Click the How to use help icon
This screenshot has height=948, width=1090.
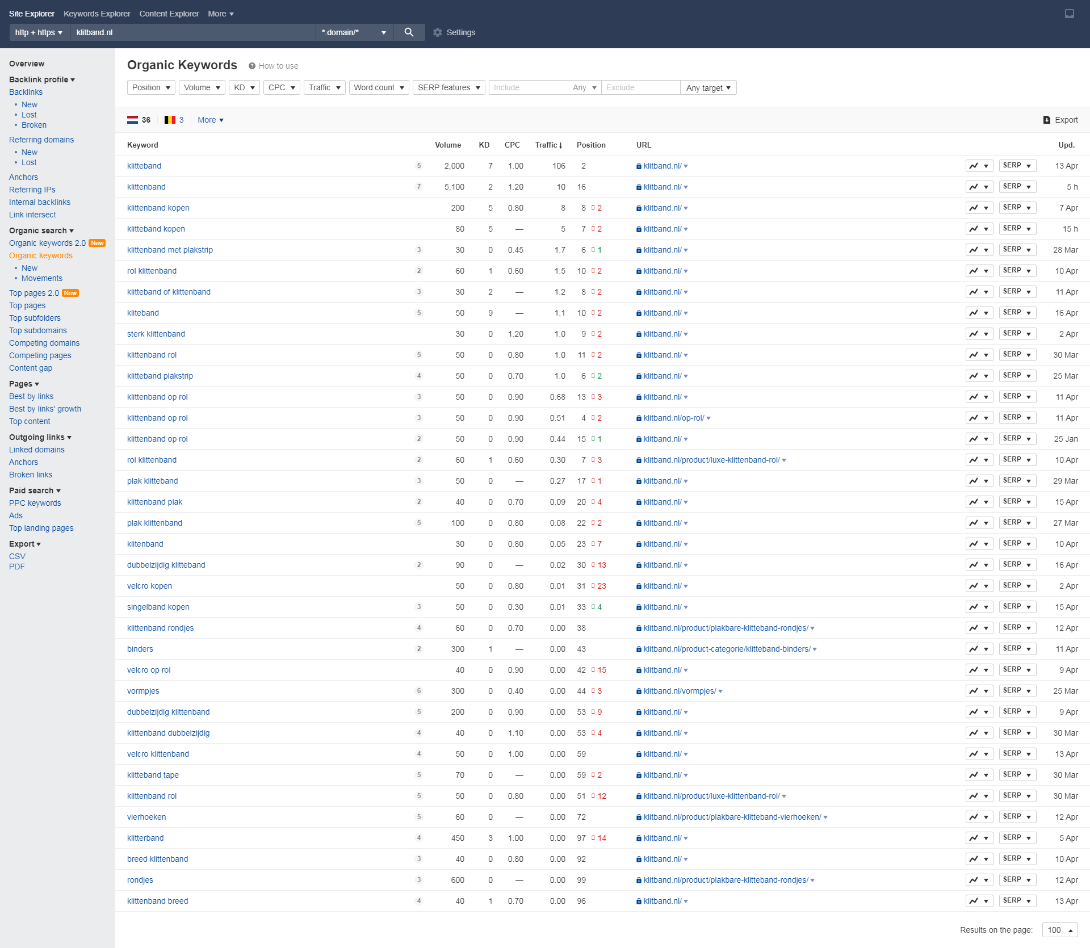[251, 66]
